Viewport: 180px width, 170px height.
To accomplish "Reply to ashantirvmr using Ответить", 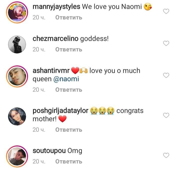I will (x=69, y=89).
